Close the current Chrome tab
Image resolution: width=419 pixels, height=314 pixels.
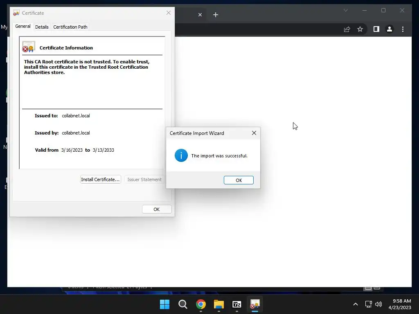(200, 15)
